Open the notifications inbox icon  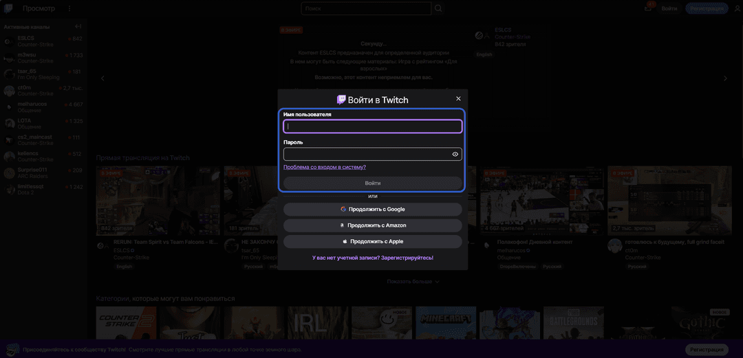tap(648, 8)
